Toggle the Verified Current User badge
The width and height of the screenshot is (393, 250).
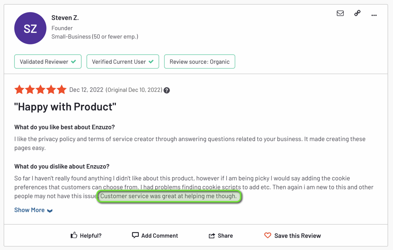pyautogui.click(x=122, y=61)
